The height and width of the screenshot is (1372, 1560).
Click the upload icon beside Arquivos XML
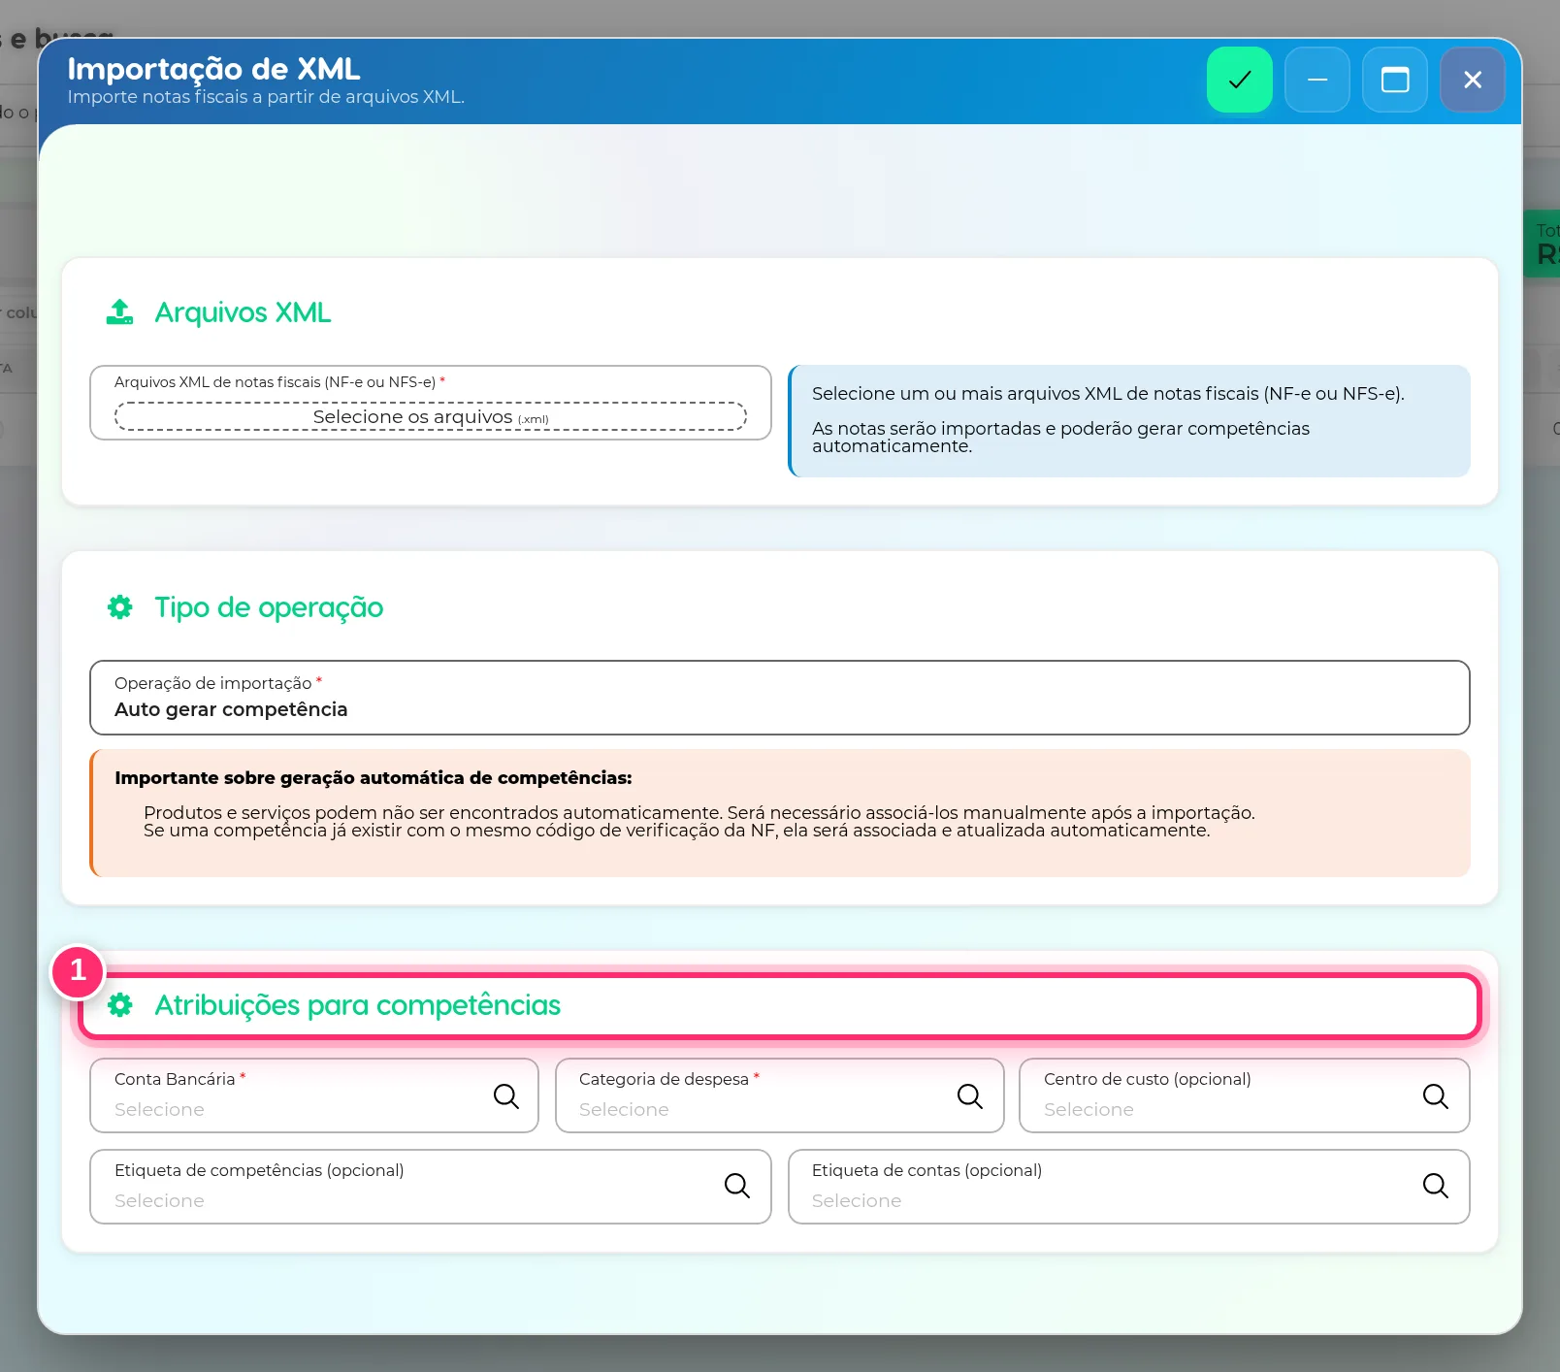[x=119, y=312]
